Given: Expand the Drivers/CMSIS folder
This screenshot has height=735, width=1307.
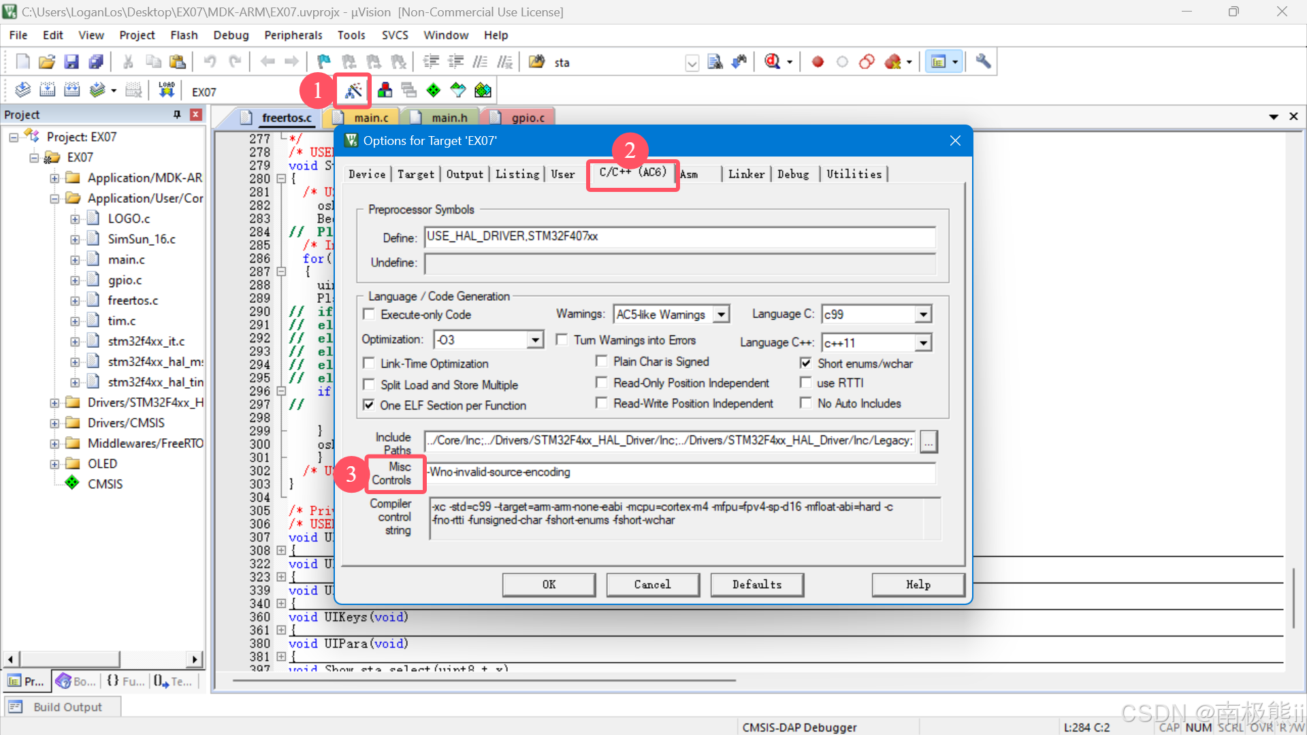Looking at the screenshot, I should coord(54,423).
